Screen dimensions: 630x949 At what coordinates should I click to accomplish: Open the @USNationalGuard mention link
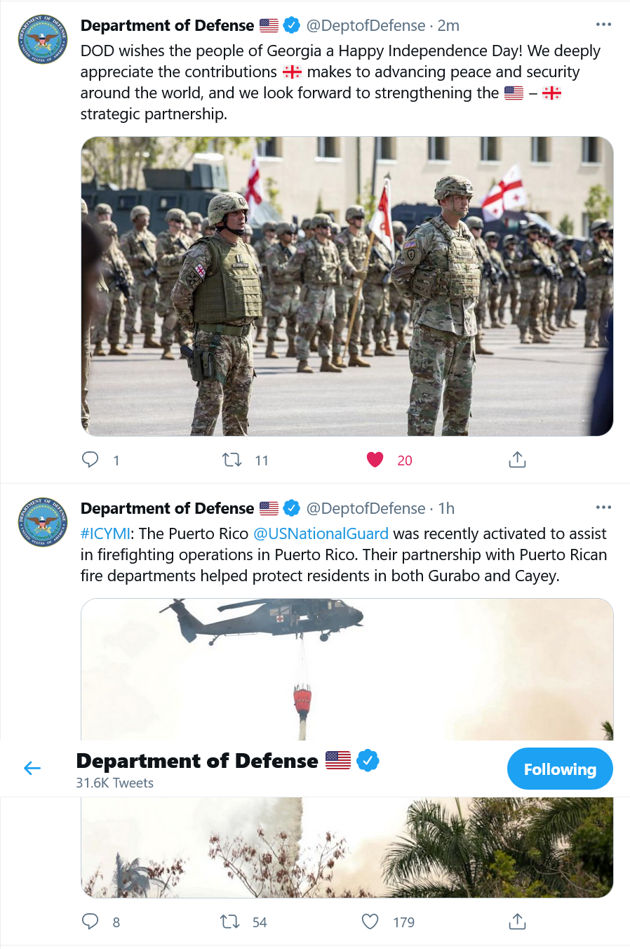[321, 533]
